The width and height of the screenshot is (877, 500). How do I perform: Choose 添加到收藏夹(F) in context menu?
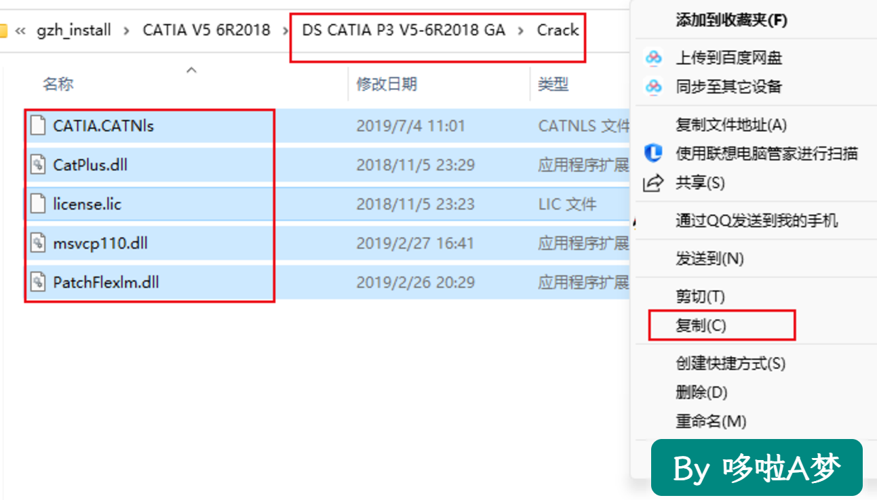coord(732,20)
